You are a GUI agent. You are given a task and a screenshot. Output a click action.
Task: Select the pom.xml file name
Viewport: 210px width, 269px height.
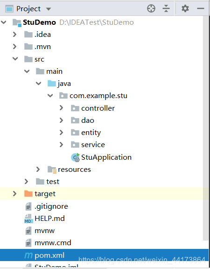coord(49,255)
